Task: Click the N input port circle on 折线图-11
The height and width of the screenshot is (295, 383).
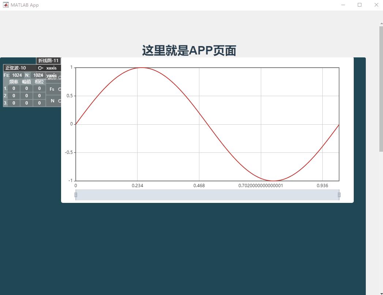Action: (x=60, y=101)
